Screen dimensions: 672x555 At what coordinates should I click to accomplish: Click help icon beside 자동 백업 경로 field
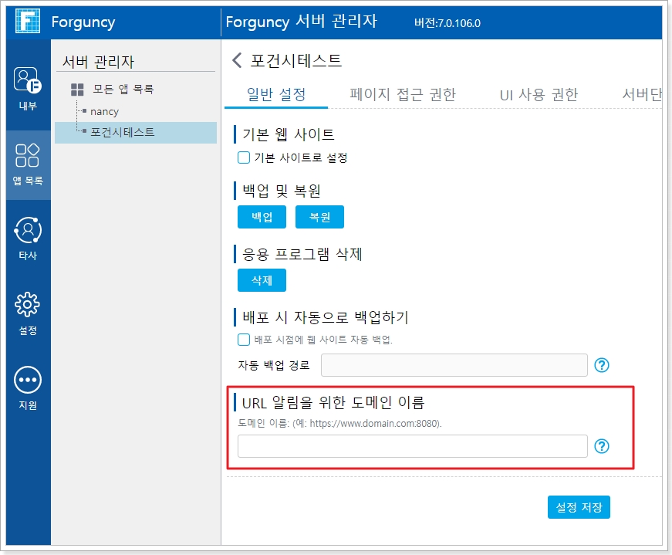(x=602, y=365)
